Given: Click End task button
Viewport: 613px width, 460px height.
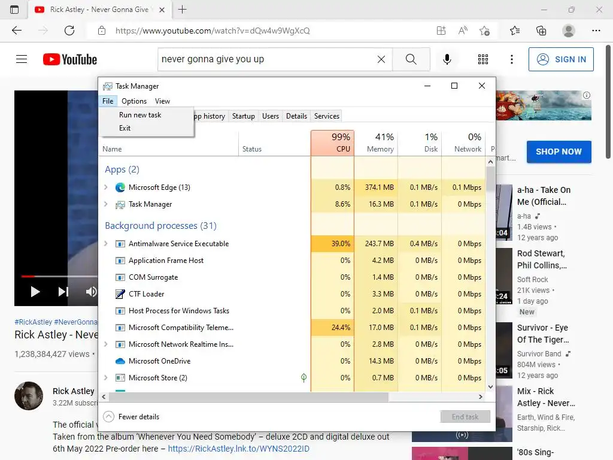Looking at the screenshot, I should tap(465, 417).
